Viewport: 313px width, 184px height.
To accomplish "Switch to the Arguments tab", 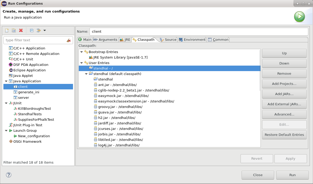I will 105,39.
